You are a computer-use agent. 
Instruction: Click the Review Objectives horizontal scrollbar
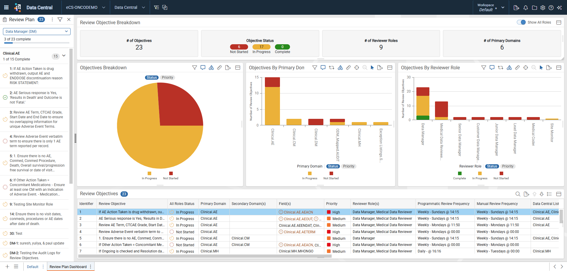[x=204, y=256]
